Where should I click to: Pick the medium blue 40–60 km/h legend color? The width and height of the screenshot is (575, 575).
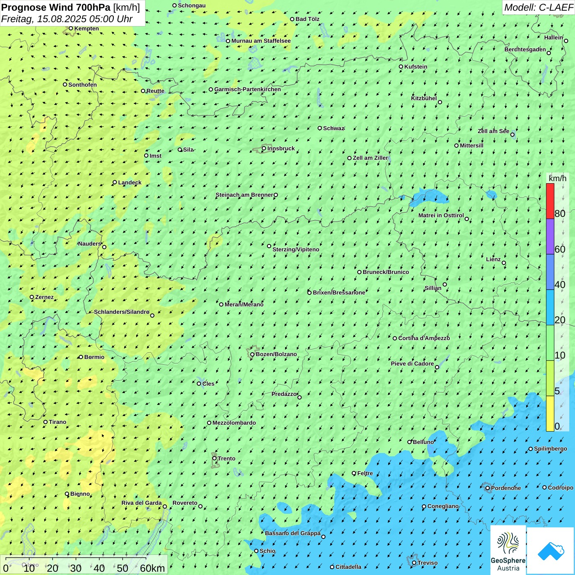pyautogui.click(x=550, y=272)
